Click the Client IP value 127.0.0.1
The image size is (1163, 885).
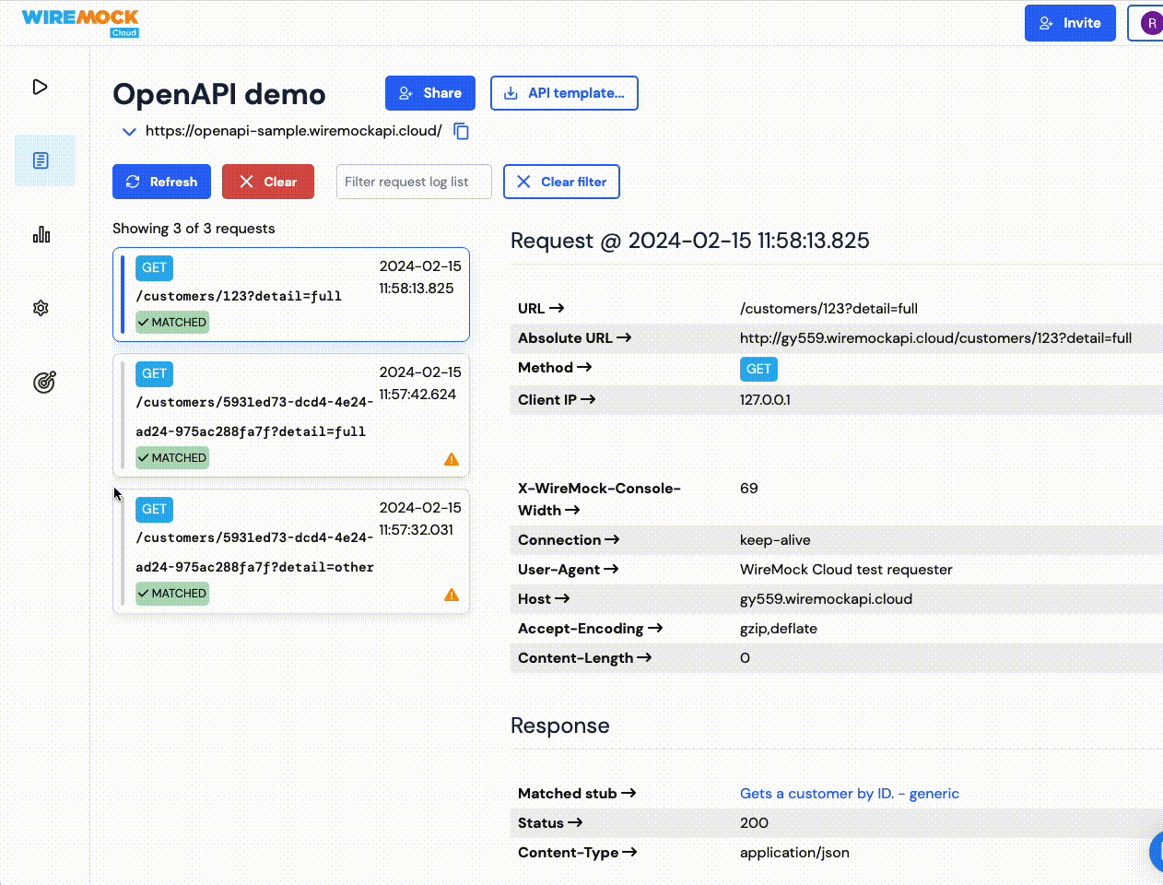pos(765,400)
